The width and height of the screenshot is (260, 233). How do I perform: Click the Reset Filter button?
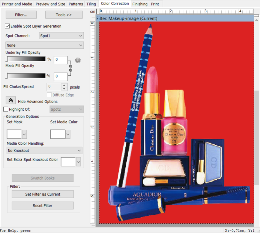click(42, 206)
